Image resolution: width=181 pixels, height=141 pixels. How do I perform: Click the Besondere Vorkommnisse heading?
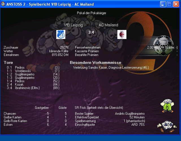click(95, 62)
